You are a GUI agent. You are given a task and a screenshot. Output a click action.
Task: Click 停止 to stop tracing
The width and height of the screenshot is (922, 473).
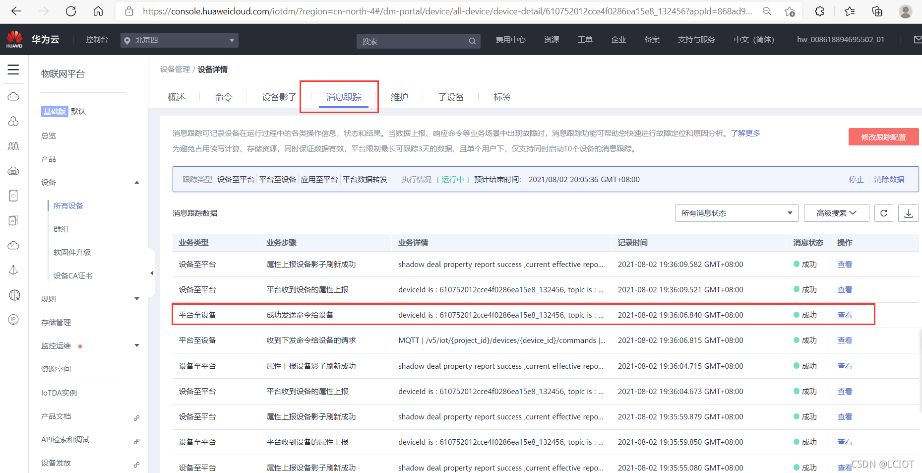click(856, 180)
